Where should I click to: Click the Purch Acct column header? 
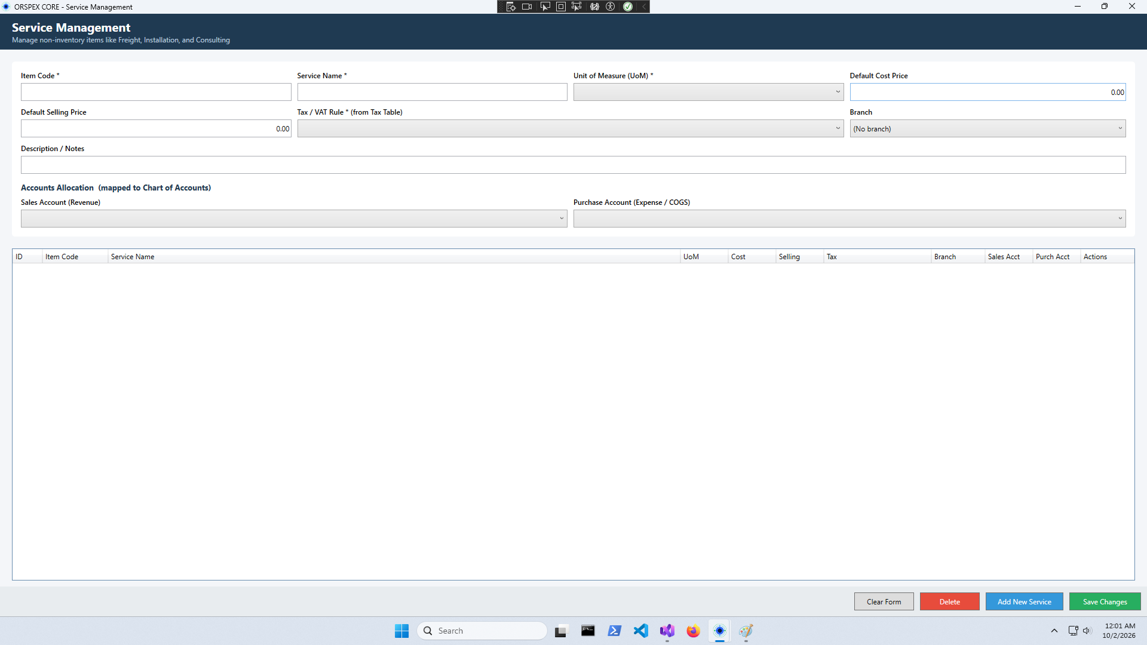(1056, 257)
